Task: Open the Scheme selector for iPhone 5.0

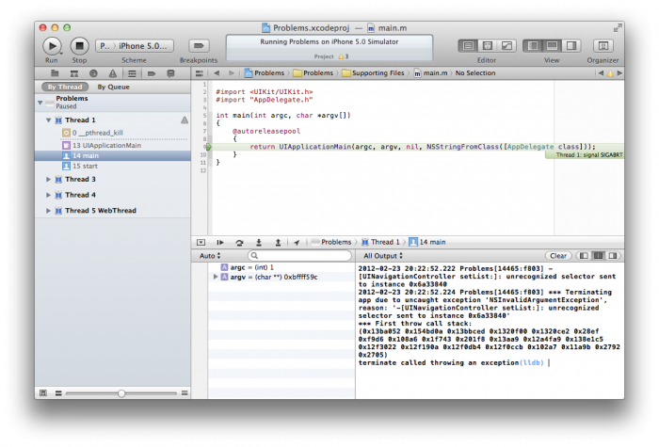Action: (x=135, y=46)
